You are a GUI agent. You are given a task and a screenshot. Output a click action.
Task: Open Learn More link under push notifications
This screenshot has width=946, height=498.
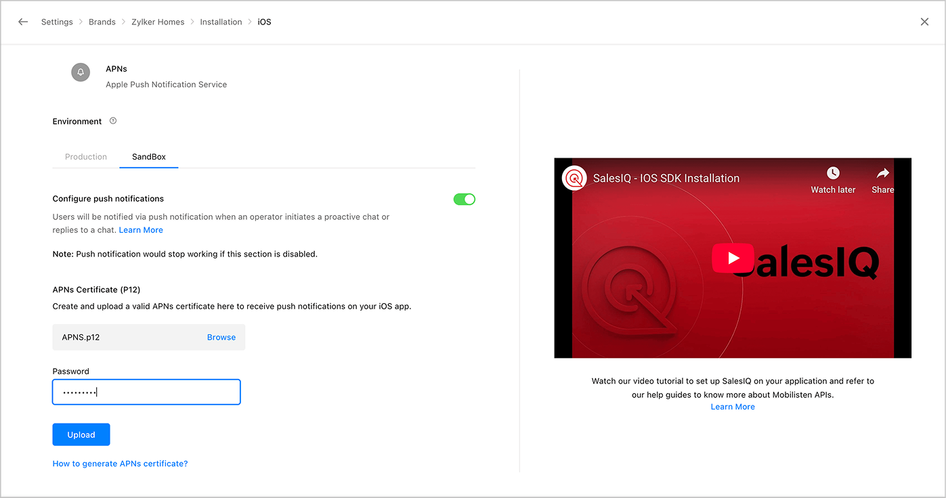[141, 230]
